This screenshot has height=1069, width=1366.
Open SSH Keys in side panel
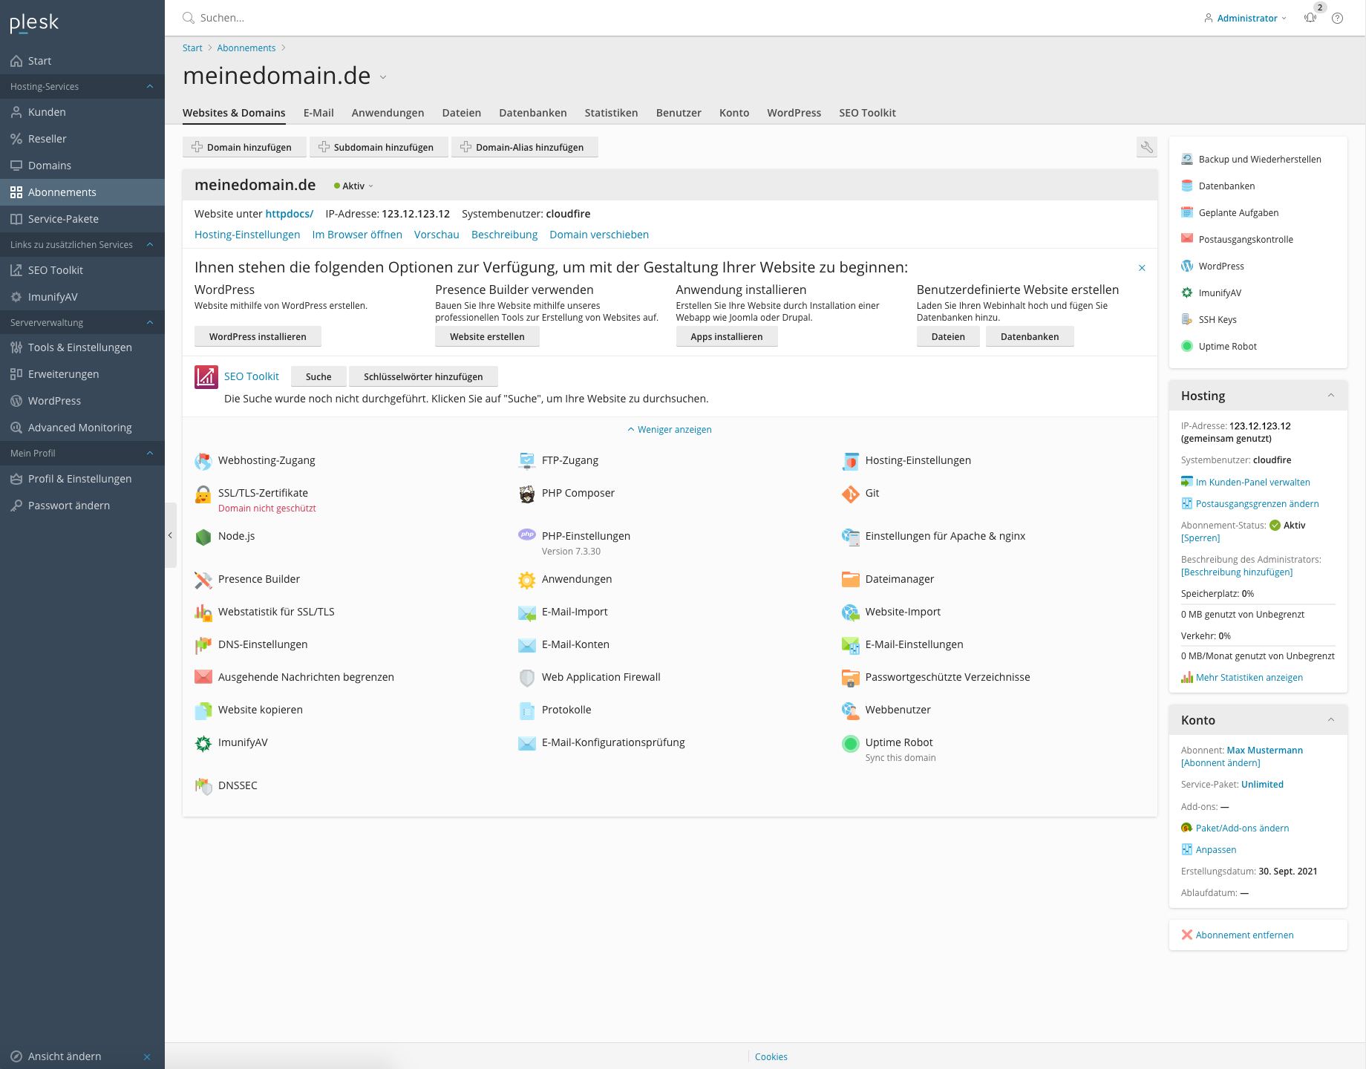pyautogui.click(x=1217, y=320)
